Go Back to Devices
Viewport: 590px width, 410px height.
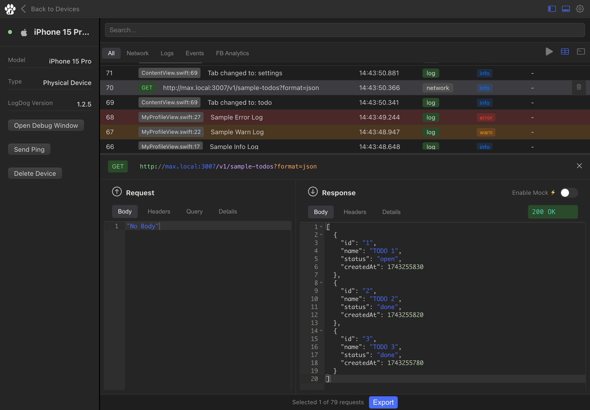point(55,9)
